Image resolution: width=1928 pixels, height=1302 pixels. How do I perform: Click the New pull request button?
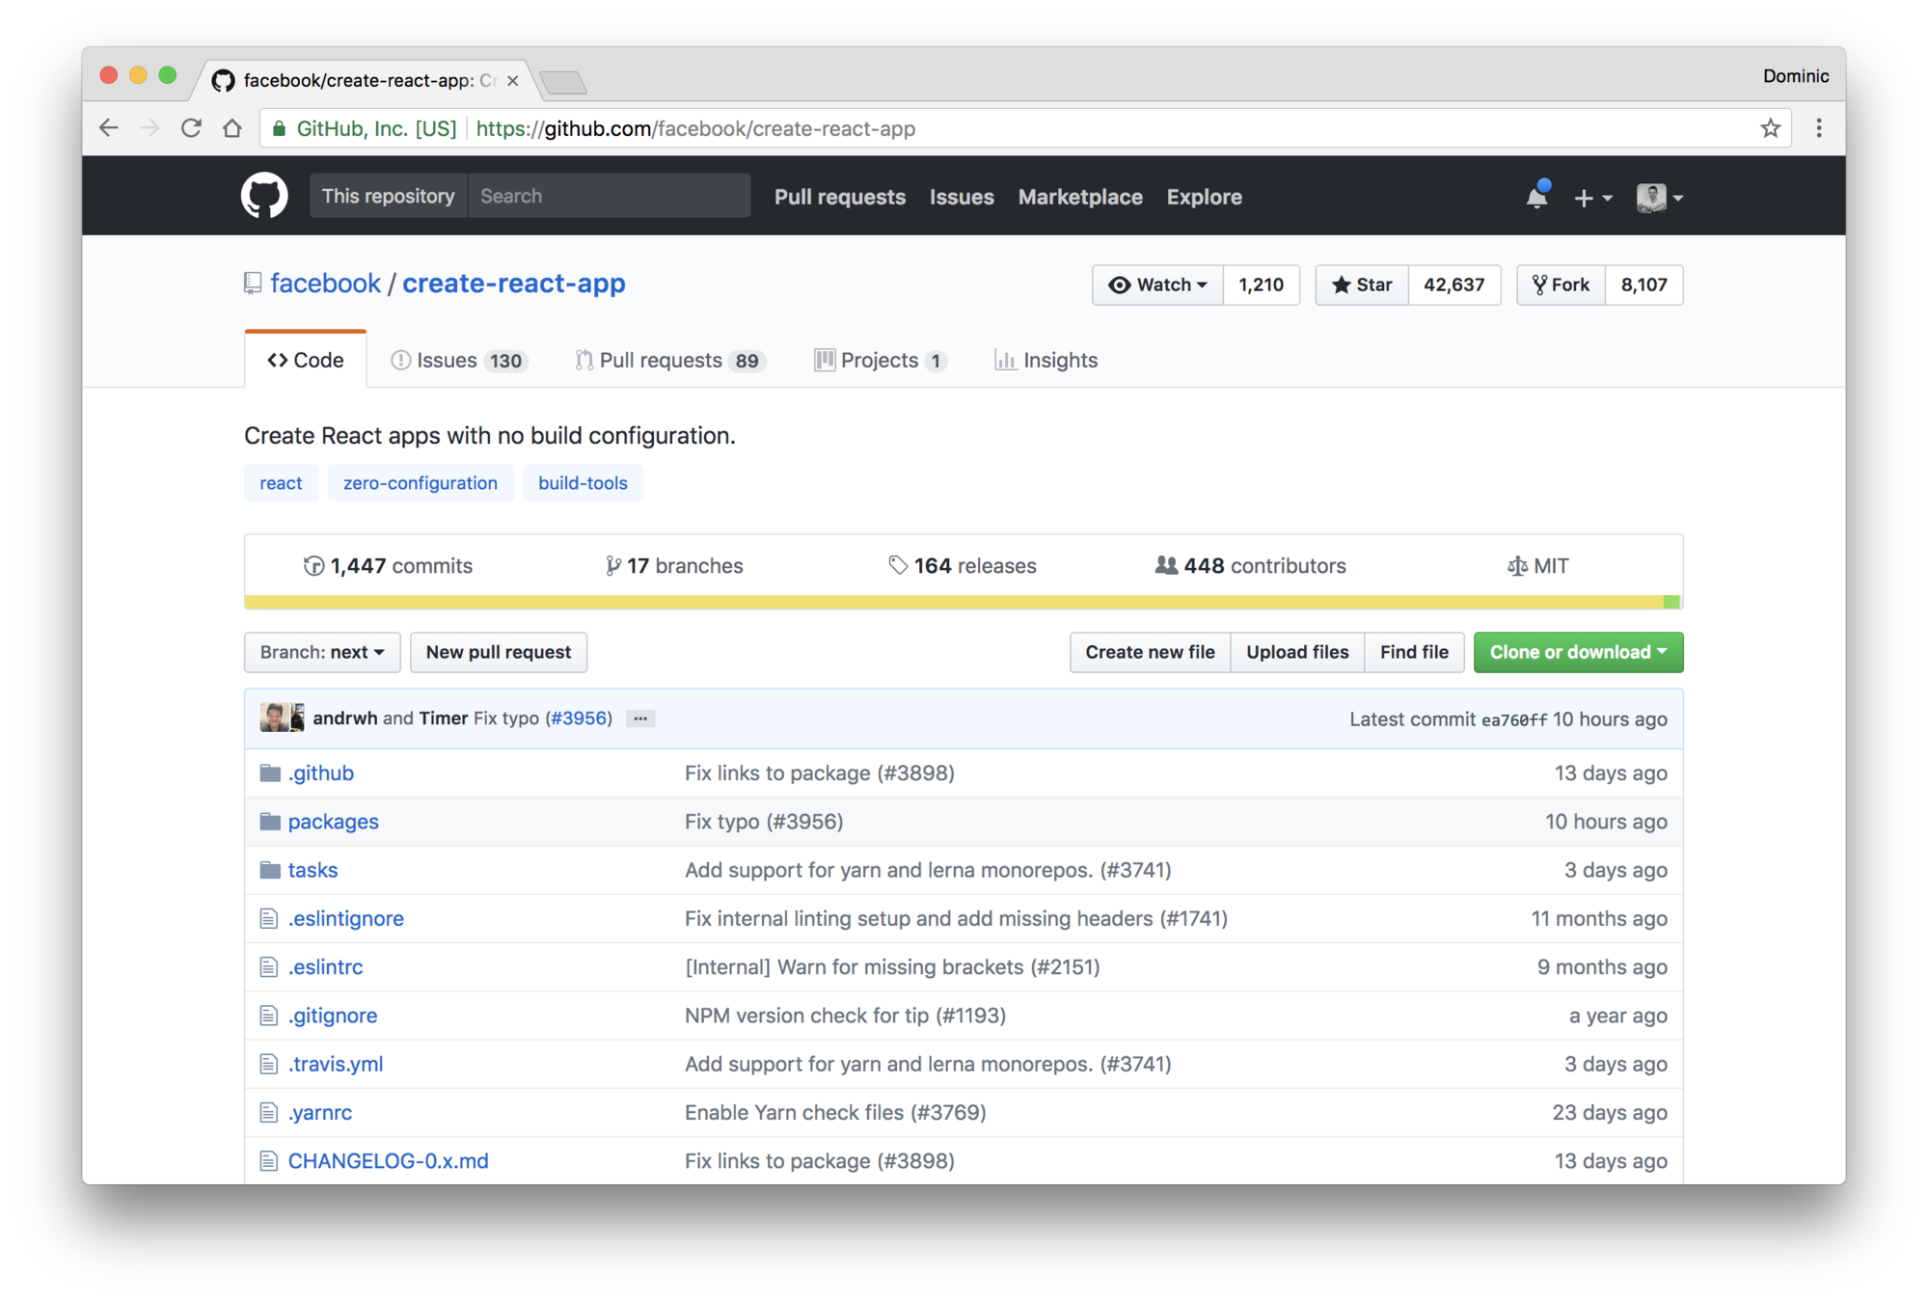pos(498,652)
